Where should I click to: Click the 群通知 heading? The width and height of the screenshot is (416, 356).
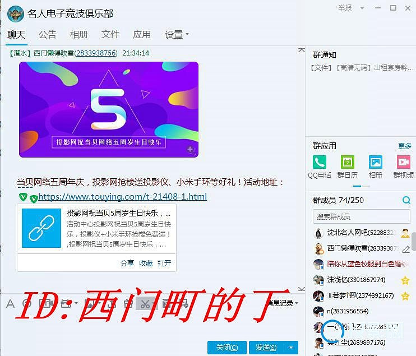324,55
